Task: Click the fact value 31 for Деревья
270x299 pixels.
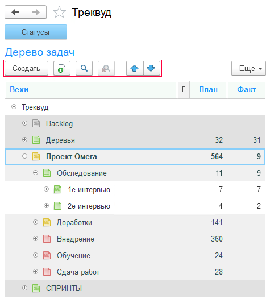Action: (257, 140)
